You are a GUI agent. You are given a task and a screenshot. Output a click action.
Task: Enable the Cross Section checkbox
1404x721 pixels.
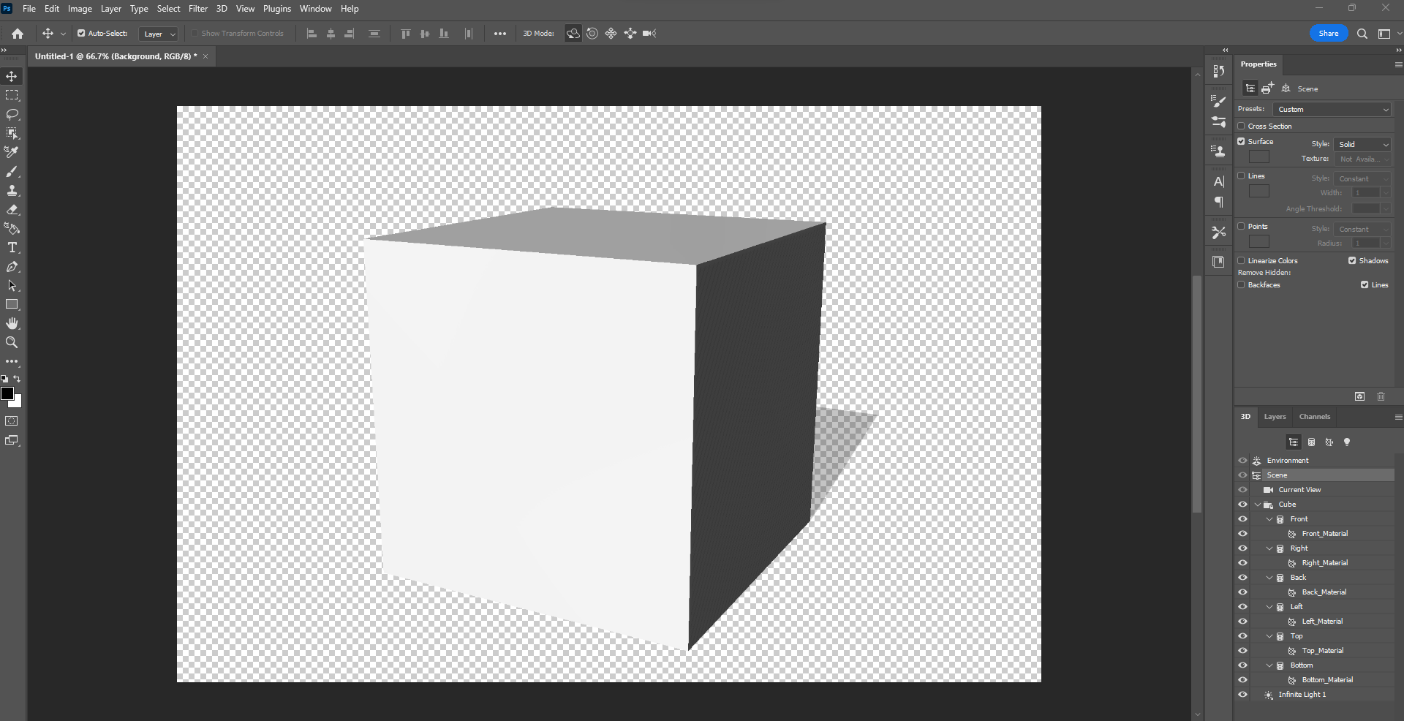[1241, 126]
